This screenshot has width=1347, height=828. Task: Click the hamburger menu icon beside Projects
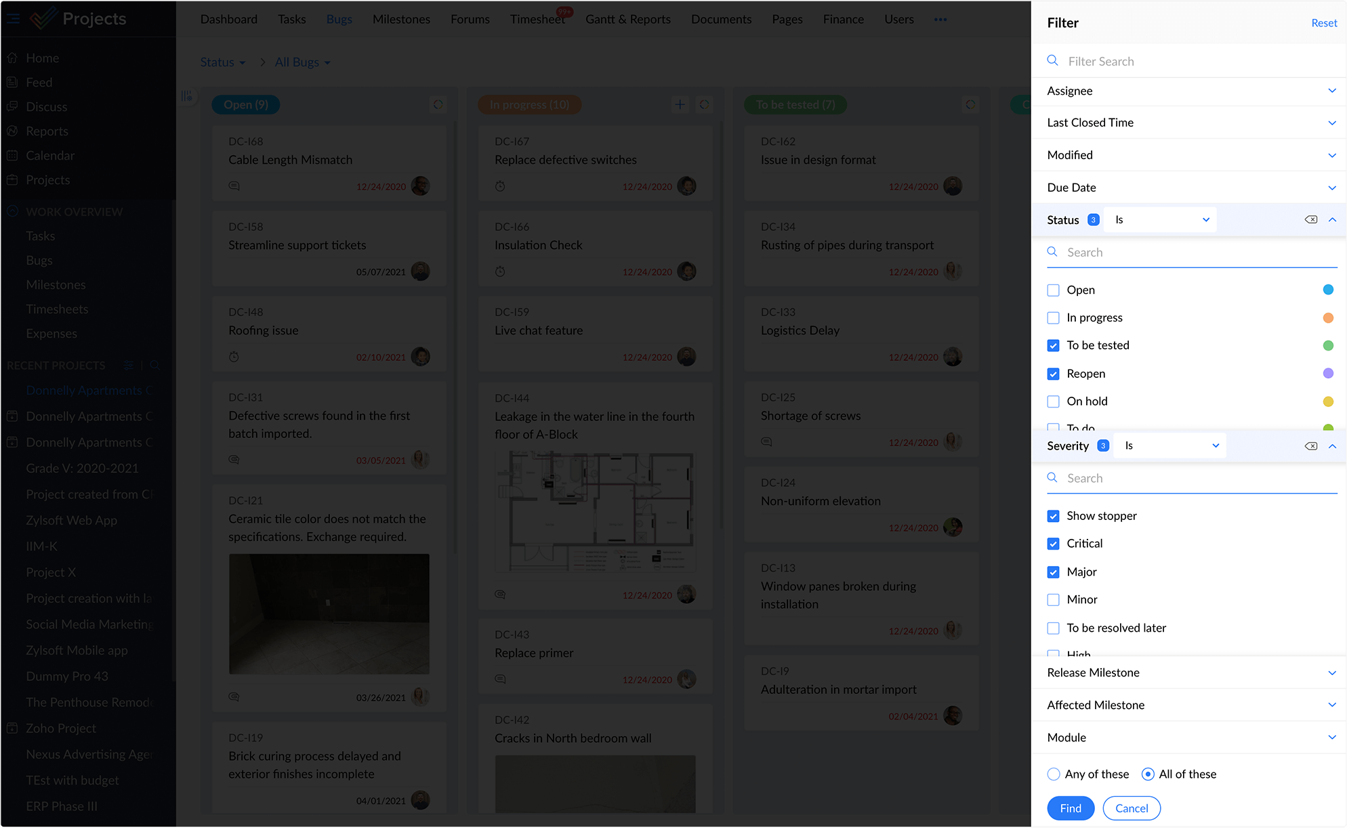tap(13, 19)
